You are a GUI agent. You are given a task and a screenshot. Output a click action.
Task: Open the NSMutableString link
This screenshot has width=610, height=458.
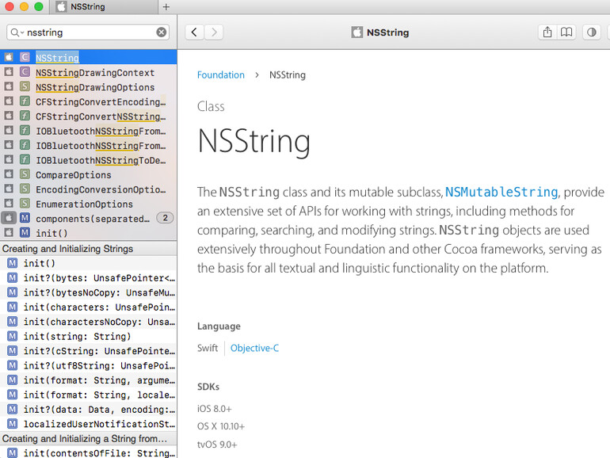pyautogui.click(x=501, y=192)
